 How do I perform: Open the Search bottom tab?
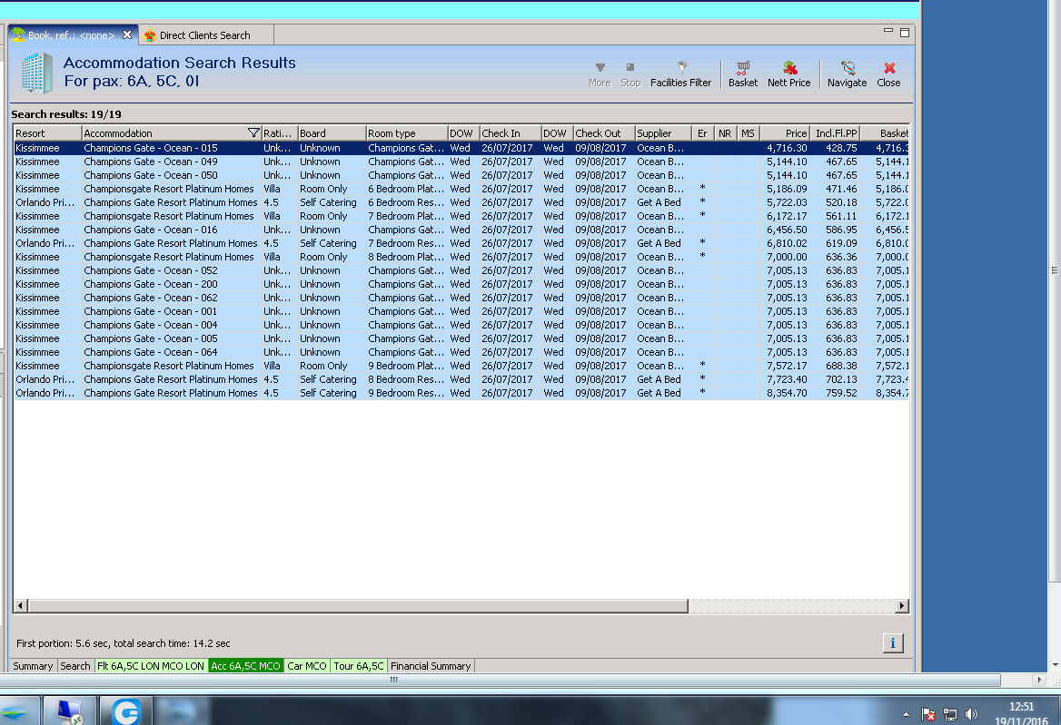[75, 665]
